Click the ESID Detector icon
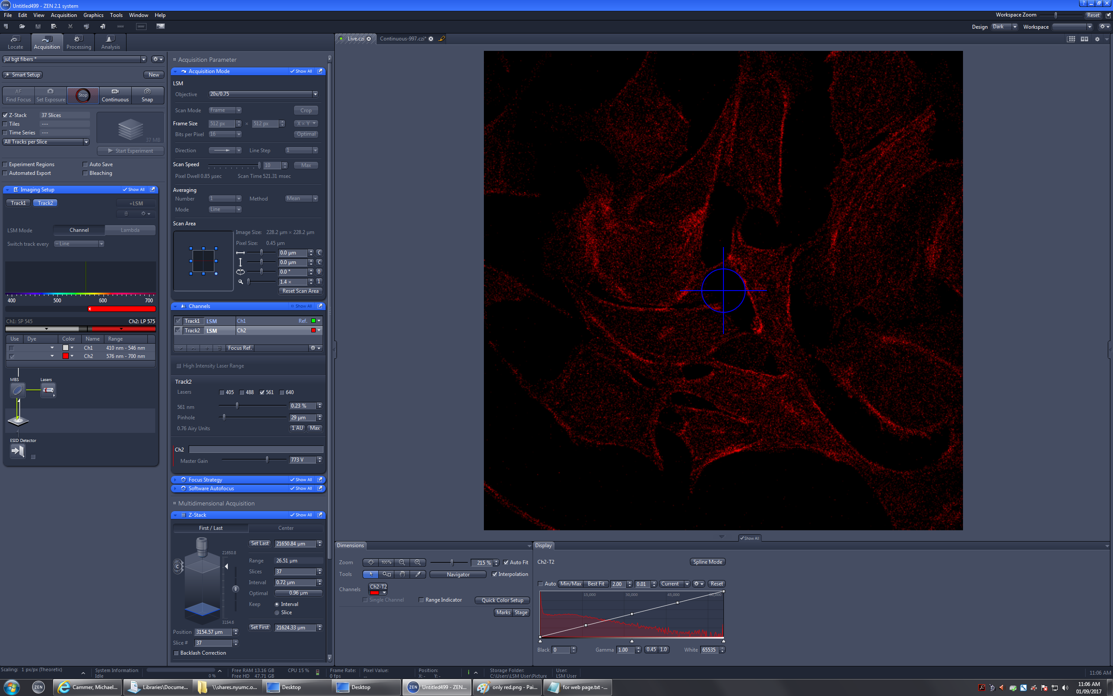The image size is (1113, 696). 17,451
